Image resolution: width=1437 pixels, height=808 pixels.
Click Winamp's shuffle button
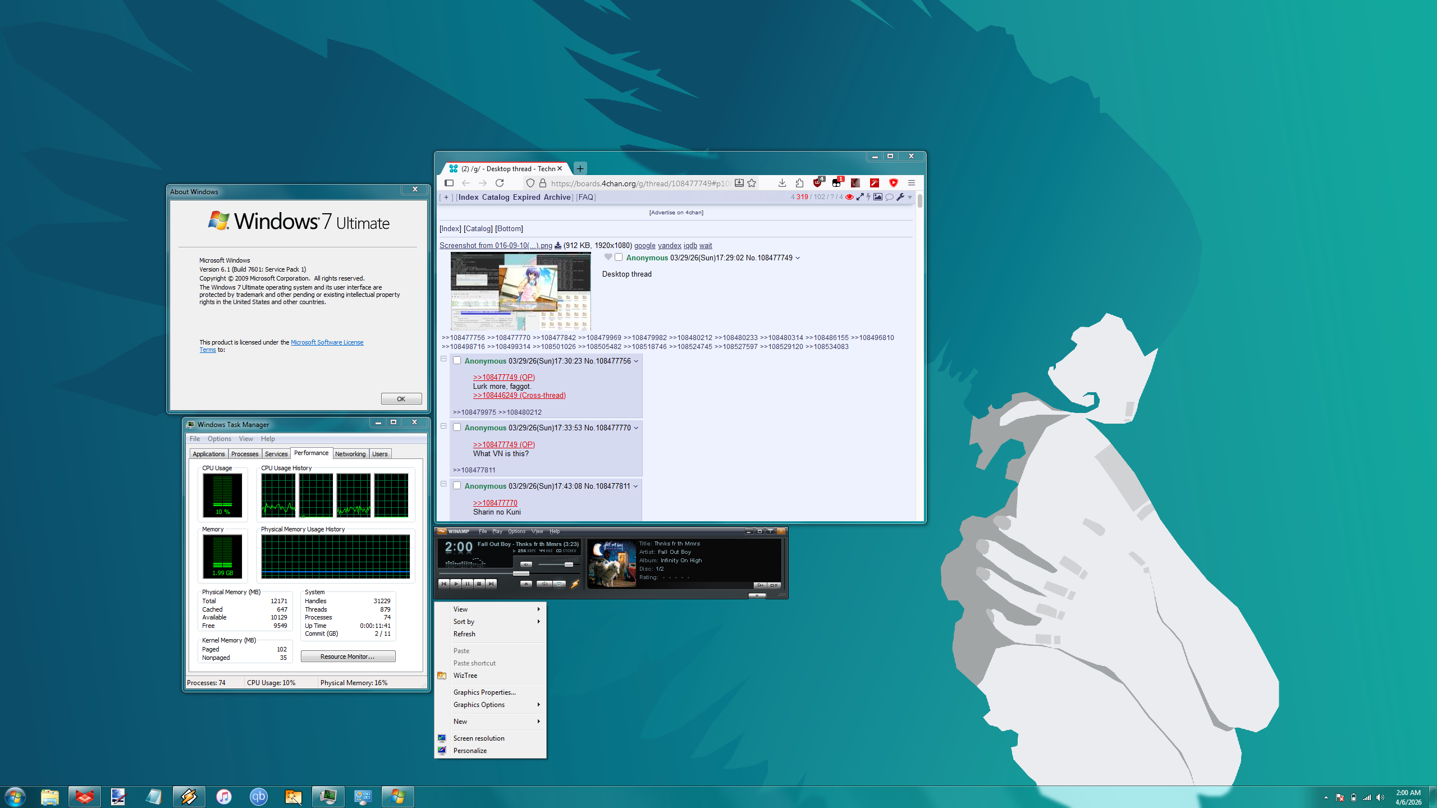point(544,584)
